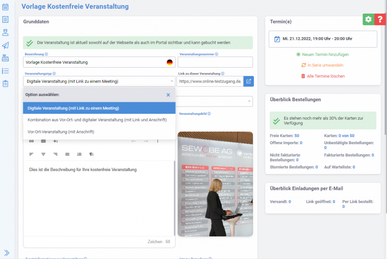Viewport: 387px width, 259px height.
Task: Click German flag language icon in Bezeichnung
Action: click(170, 62)
